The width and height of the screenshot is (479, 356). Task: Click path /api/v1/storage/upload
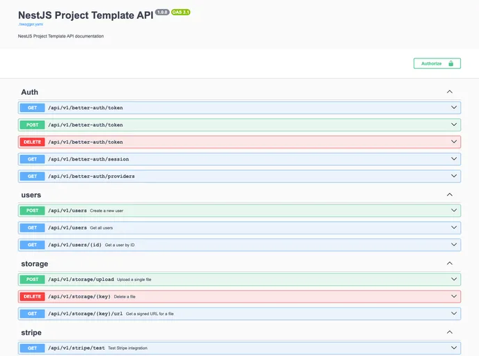pyautogui.click(x=81, y=280)
